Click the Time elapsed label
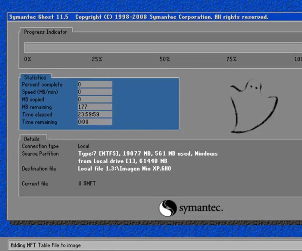This screenshot has height=251, width=302. 37,114
